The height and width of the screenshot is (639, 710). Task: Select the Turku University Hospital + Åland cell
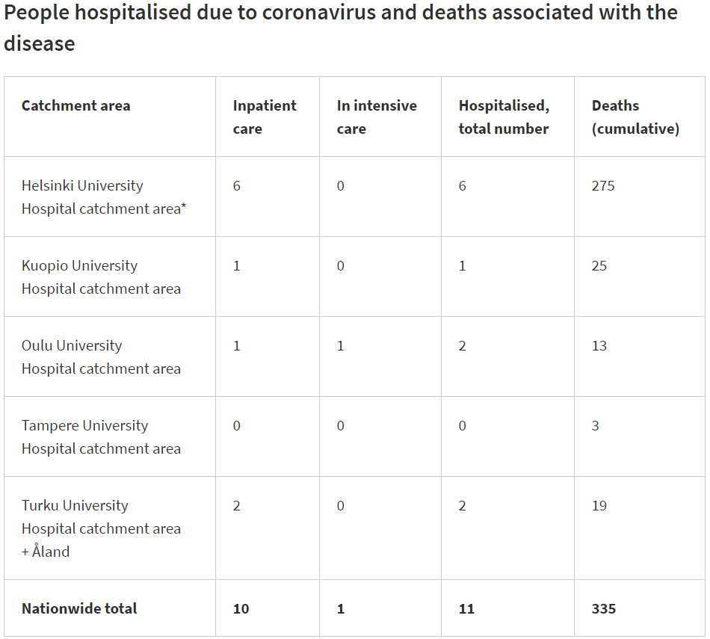point(101,528)
